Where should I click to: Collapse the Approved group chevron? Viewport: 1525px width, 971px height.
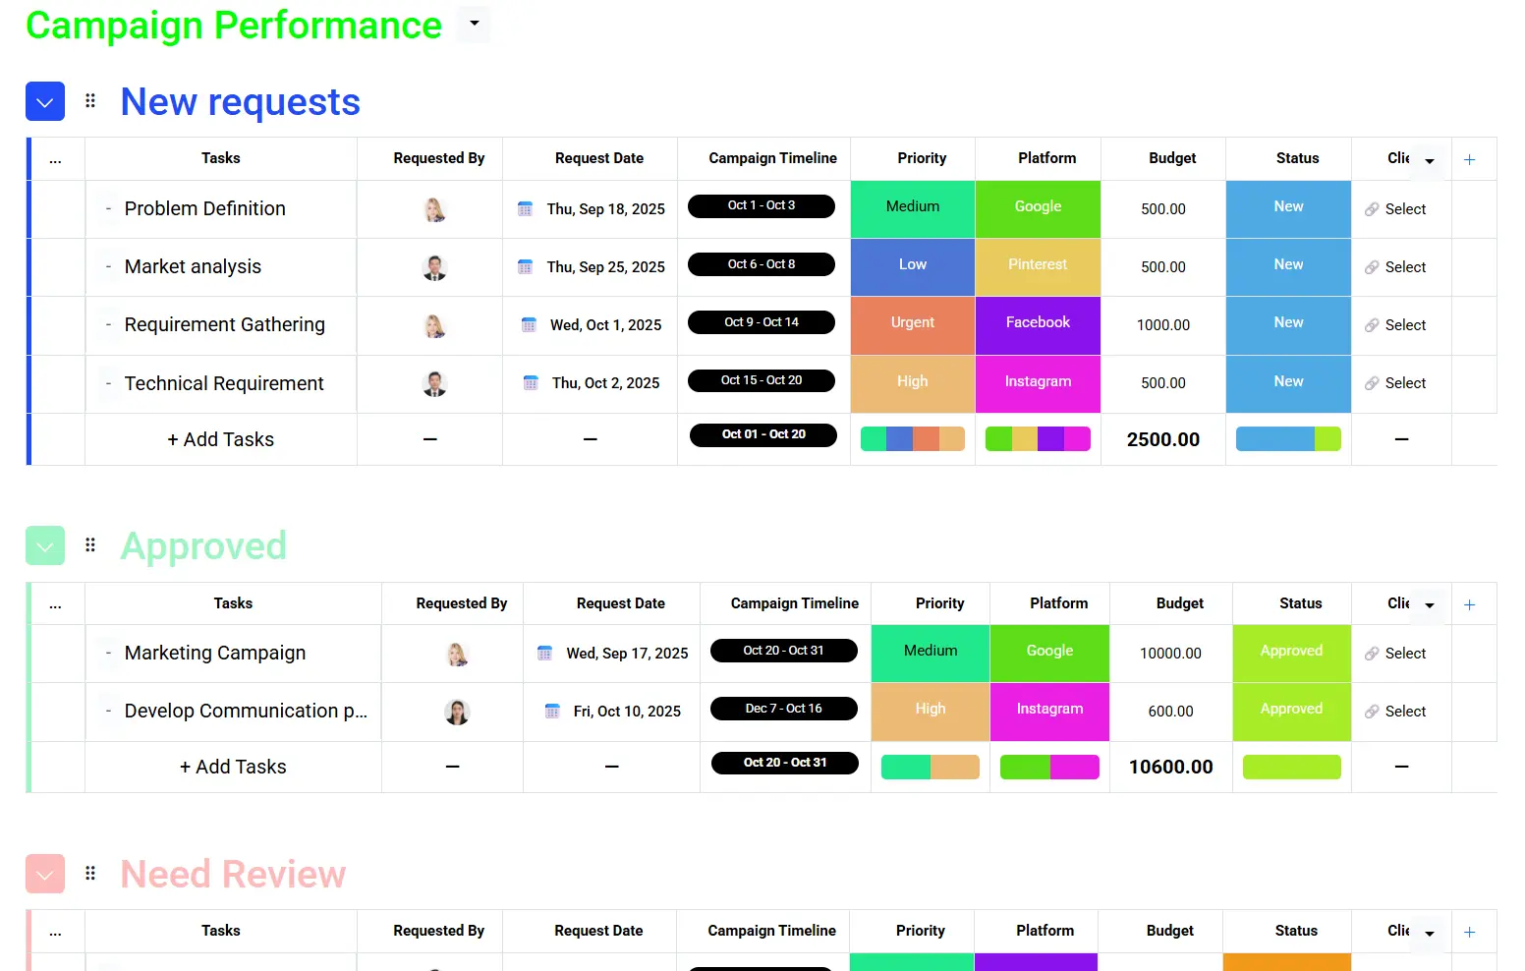[45, 545]
